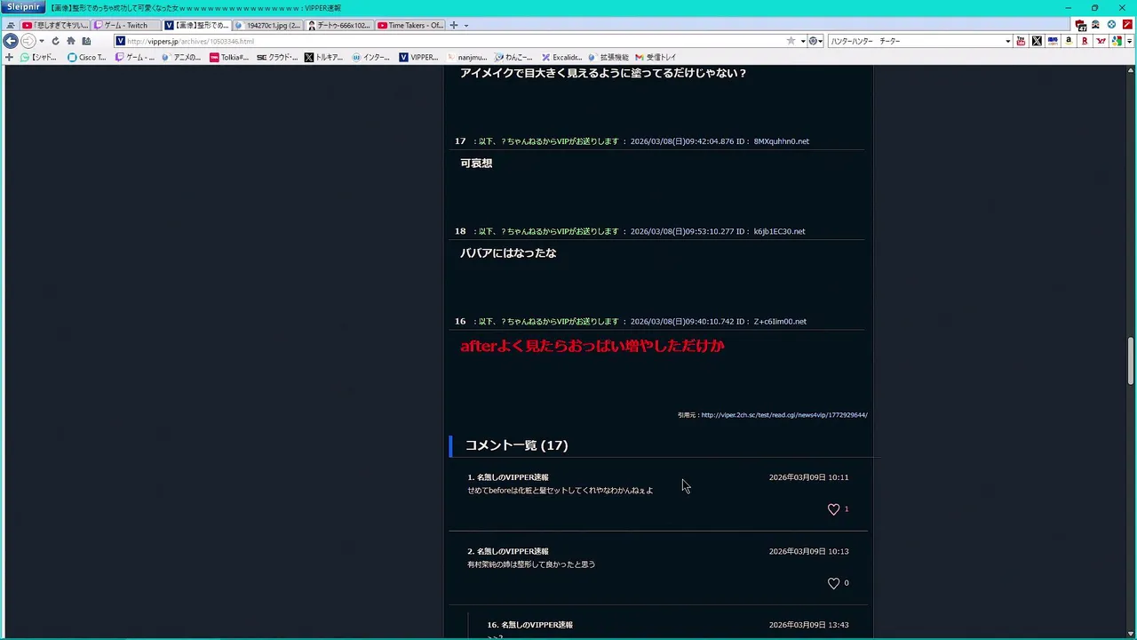Open the search engine selector dropdown
Viewport: 1137px width, 640px height.
tap(815, 41)
